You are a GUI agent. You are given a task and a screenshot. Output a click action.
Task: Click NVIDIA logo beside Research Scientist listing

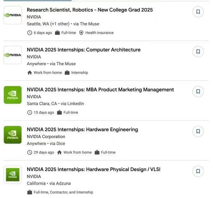13,15
